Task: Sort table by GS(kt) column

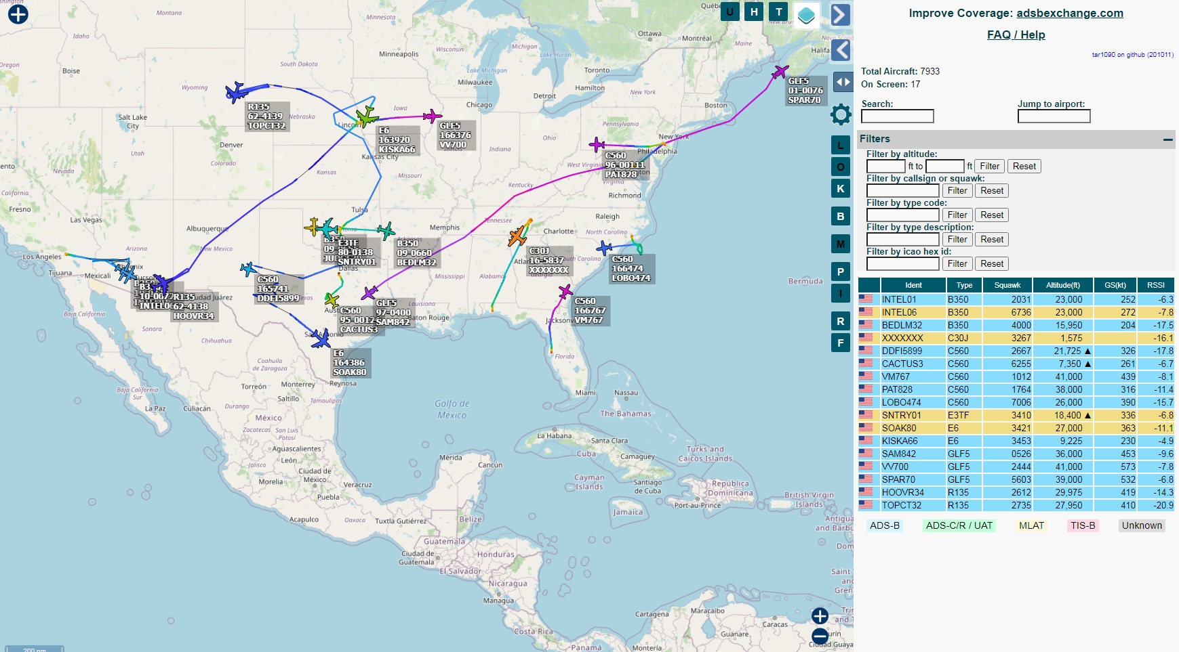Action: coord(1115,285)
